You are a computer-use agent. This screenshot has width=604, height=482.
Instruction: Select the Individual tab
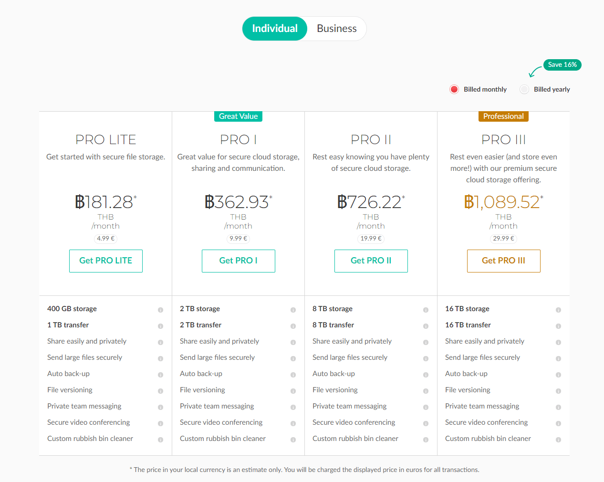(x=274, y=28)
